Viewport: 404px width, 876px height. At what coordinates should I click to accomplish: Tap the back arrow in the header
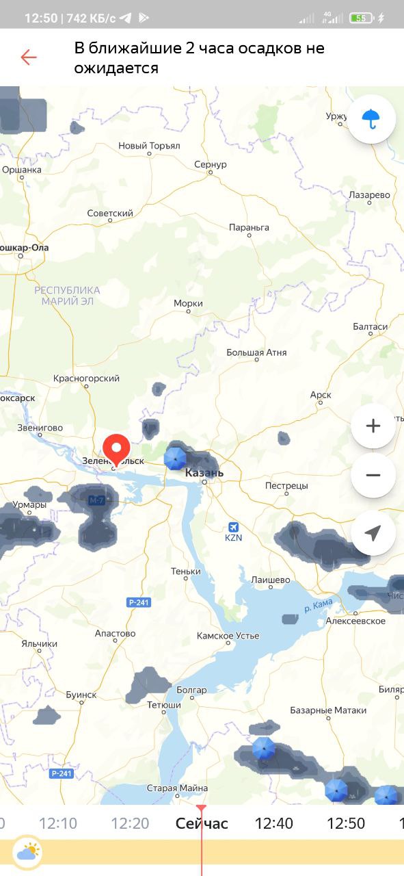point(29,57)
